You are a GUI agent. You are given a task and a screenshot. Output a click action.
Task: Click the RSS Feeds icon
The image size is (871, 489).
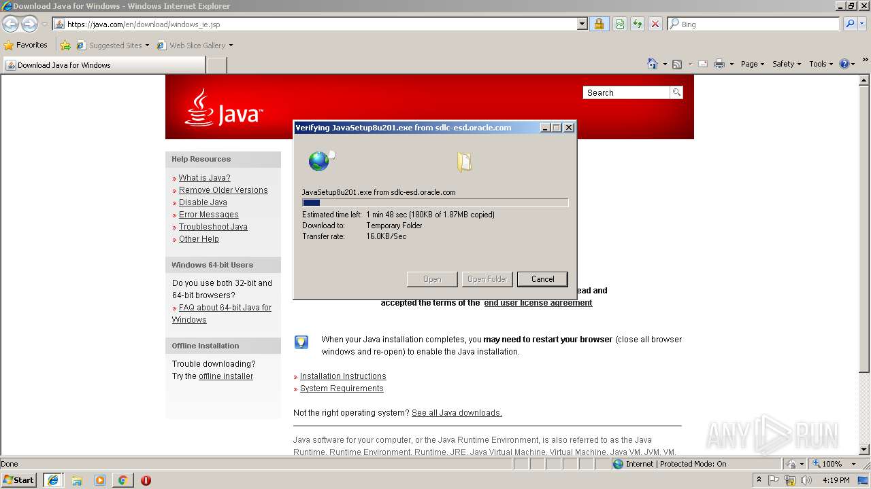point(677,64)
